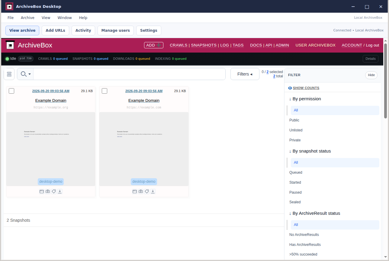
Task: Filter by Started snapshot status
Action: [x=295, y=182]
